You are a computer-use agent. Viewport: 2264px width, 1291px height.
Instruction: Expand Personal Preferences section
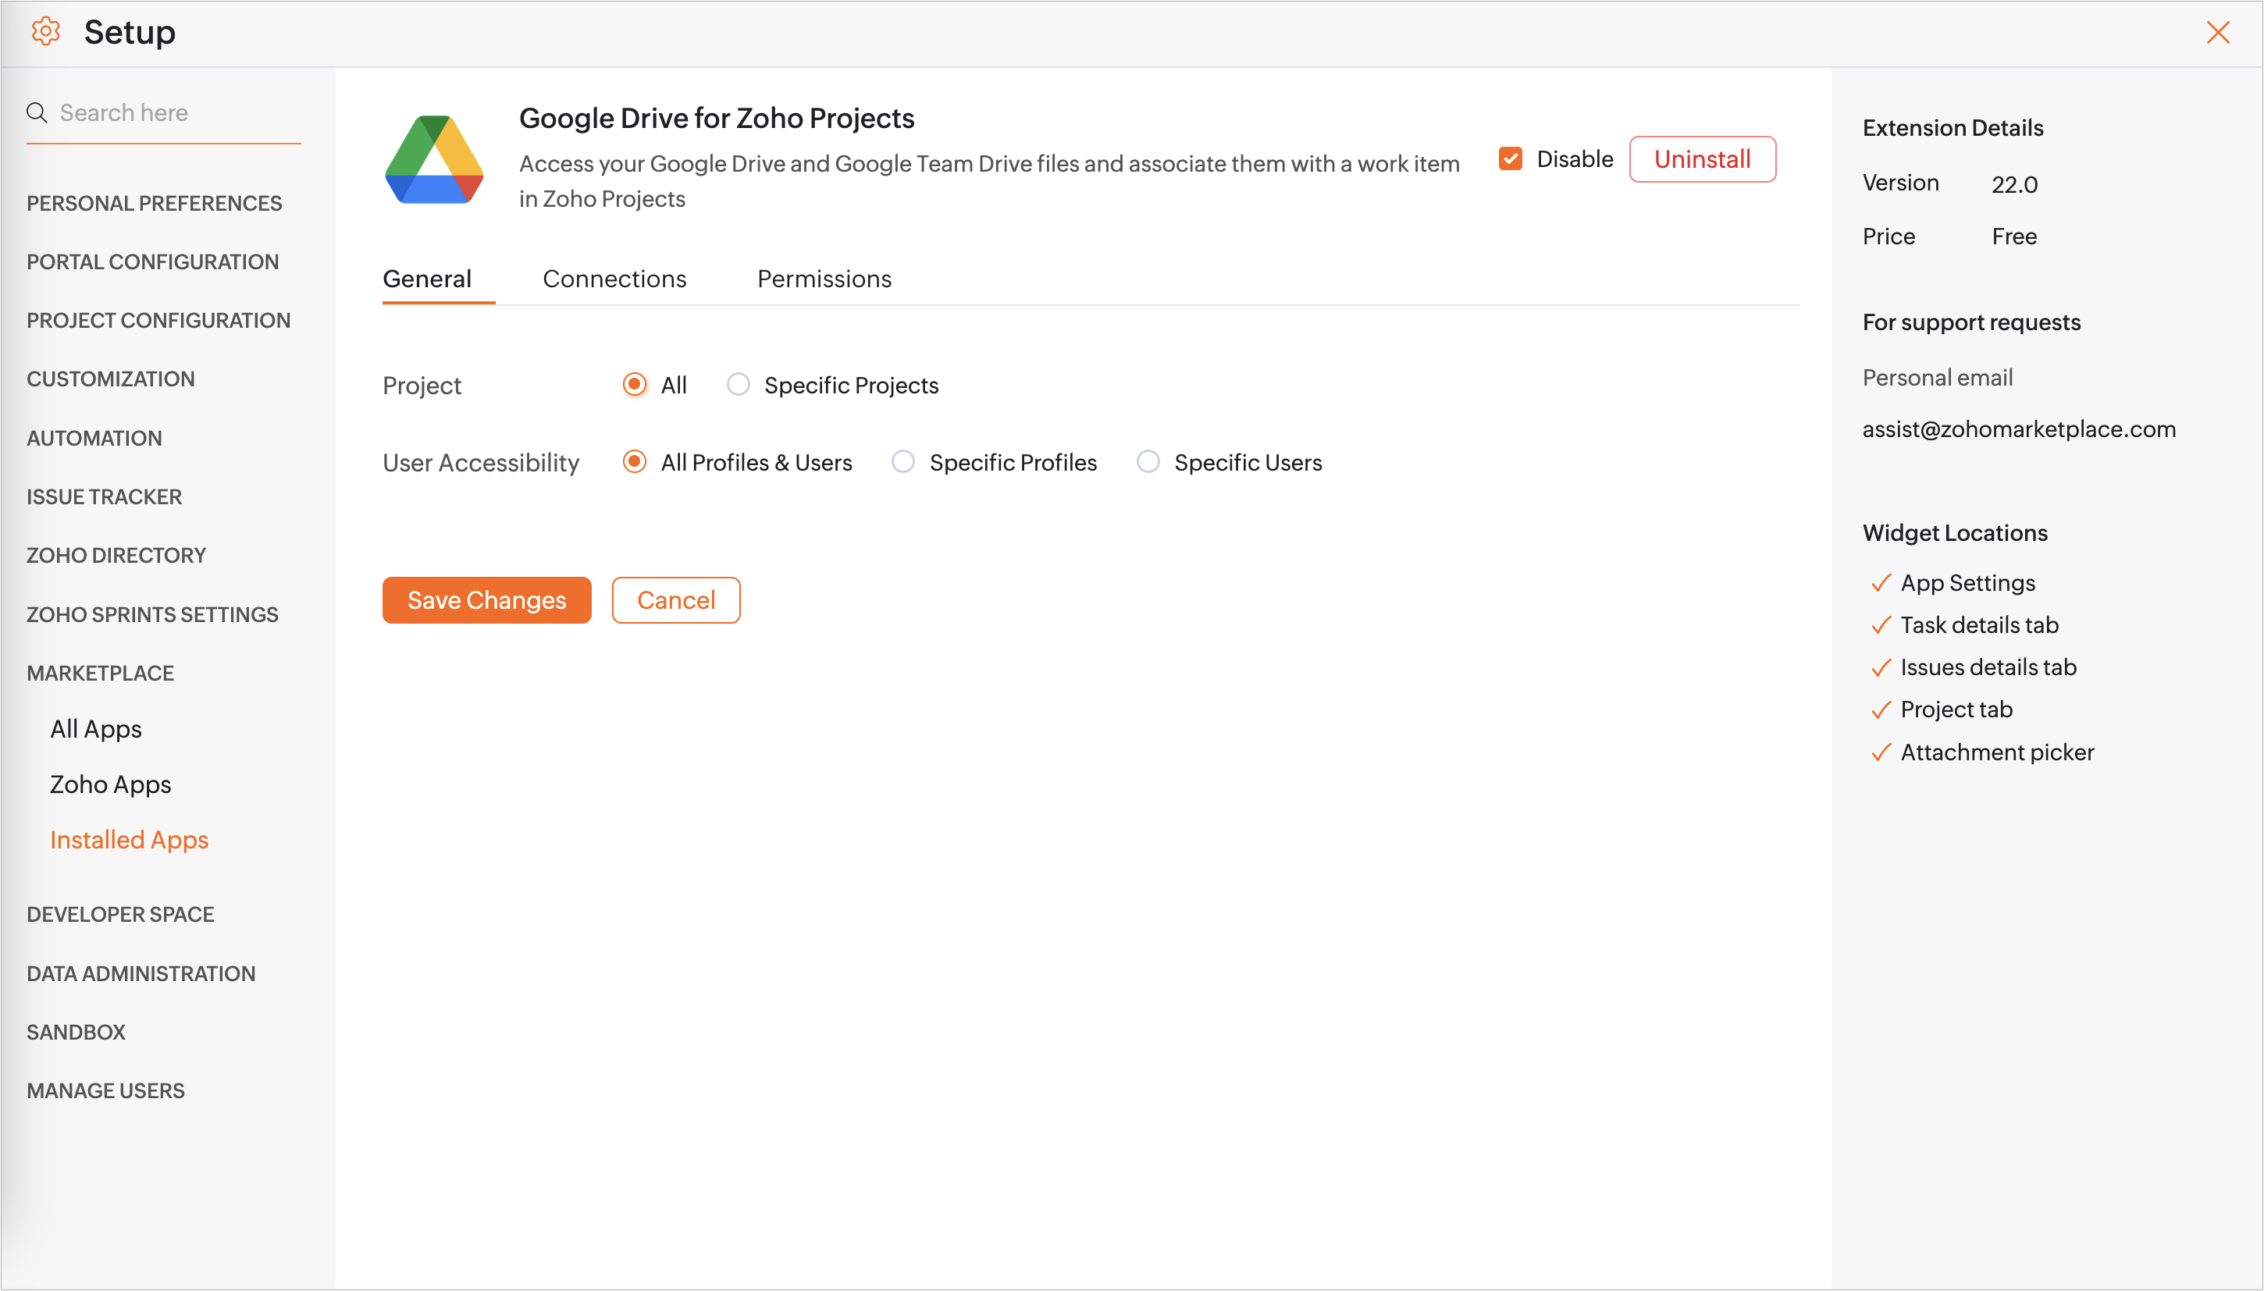click(155, 203)
